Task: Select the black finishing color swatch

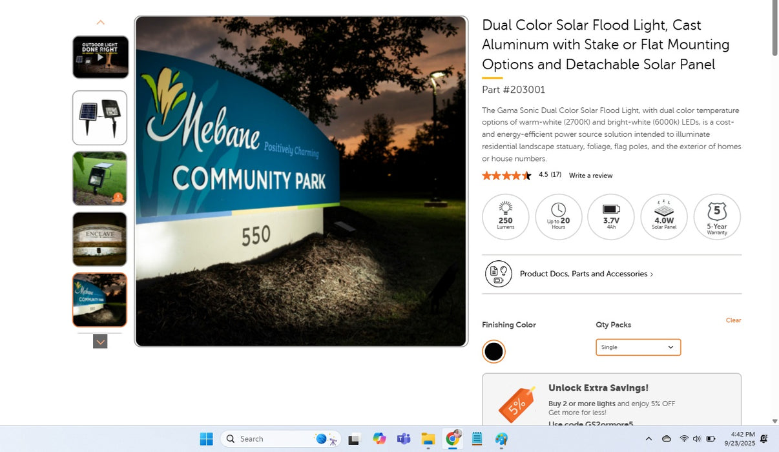Action: pos(493,351)
